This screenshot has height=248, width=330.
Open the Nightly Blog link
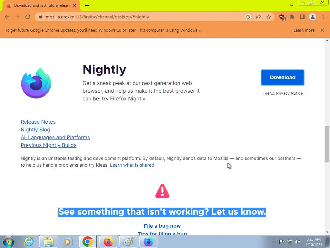(x=35, y=130)
